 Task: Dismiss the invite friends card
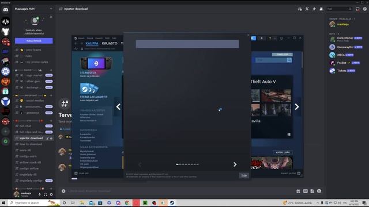51,17
